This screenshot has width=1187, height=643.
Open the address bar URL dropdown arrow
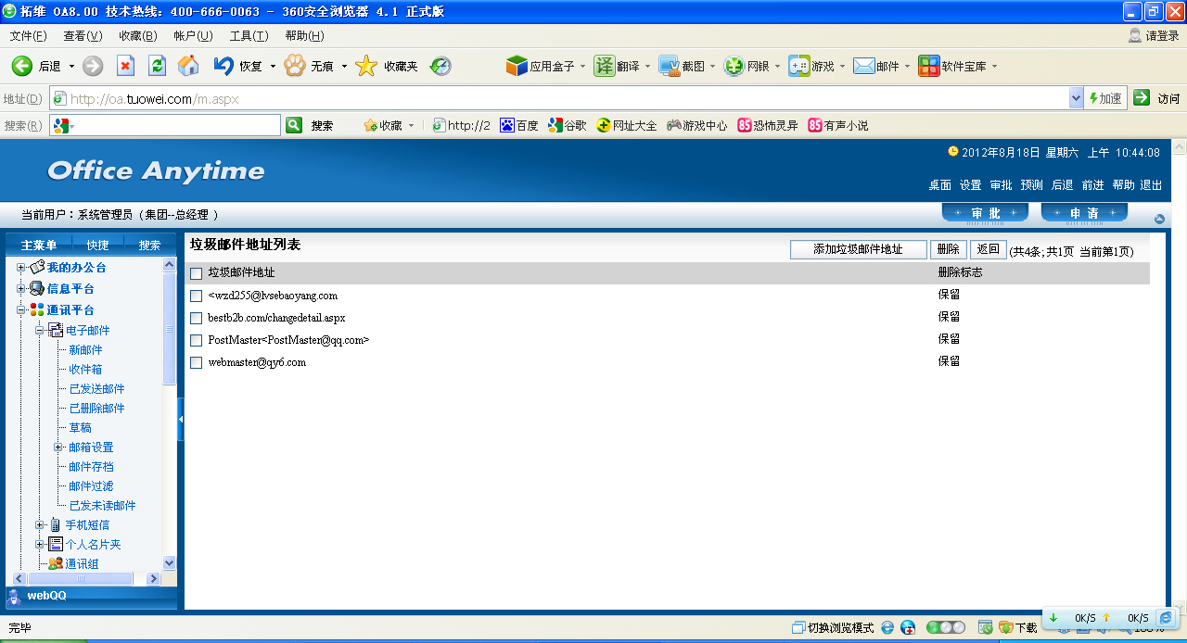point(1076,98)
